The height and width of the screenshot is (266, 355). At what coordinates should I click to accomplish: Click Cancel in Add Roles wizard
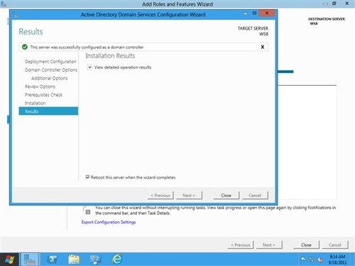point(335,245)
